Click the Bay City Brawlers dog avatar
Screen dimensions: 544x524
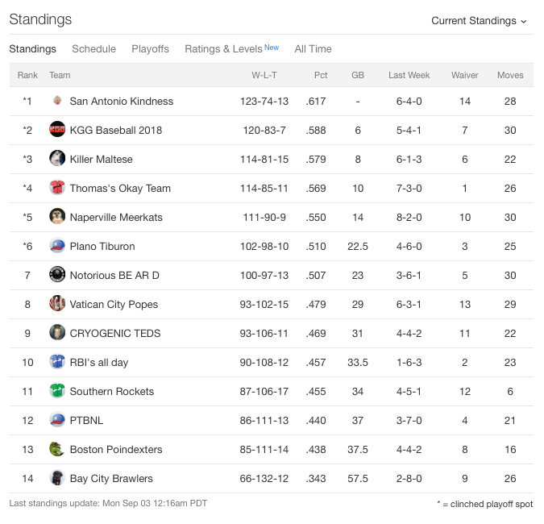57,477
